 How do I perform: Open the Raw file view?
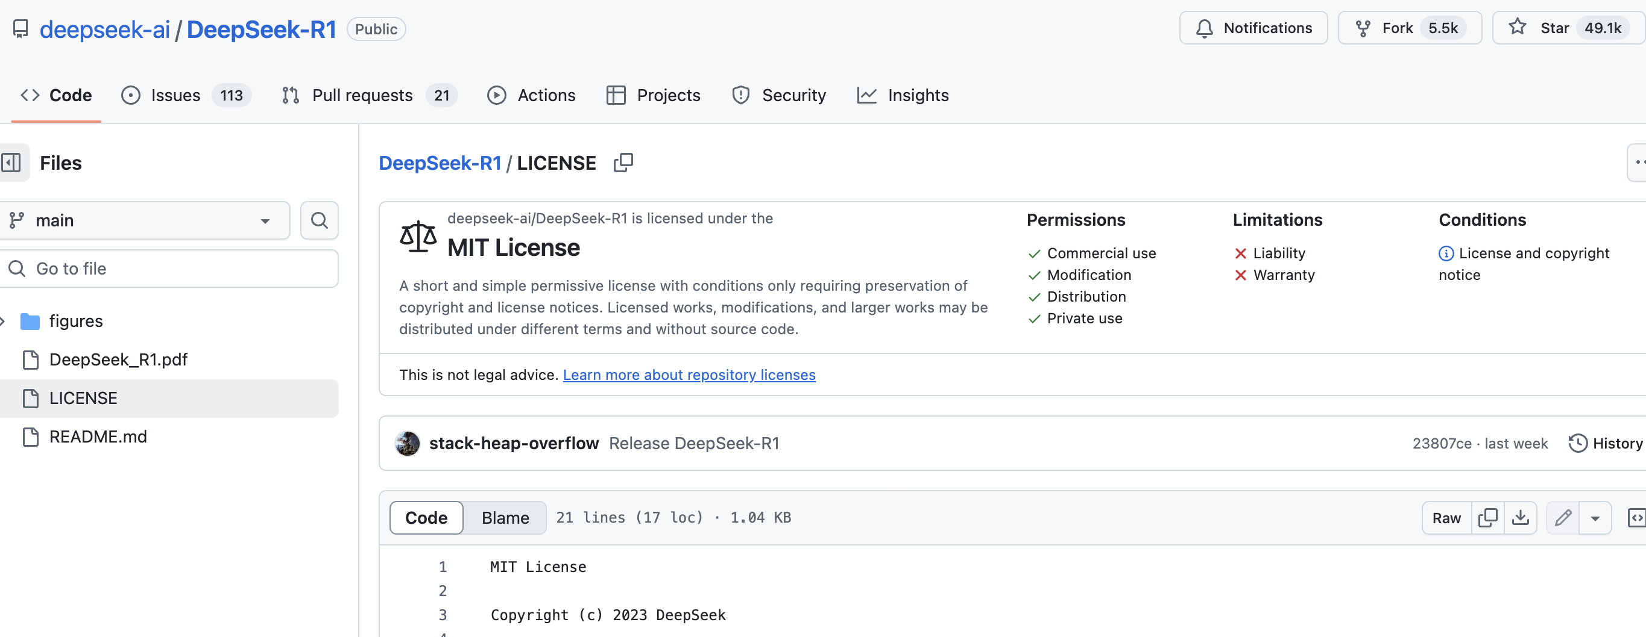point(1446,518)
